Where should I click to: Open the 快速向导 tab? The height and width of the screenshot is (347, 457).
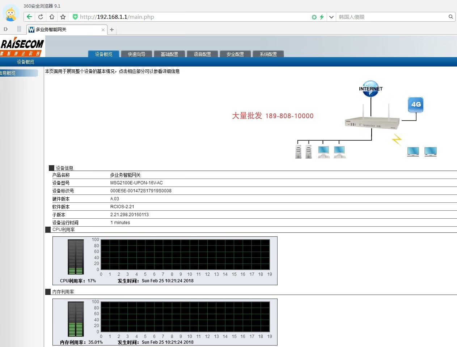tap(136, 54)
